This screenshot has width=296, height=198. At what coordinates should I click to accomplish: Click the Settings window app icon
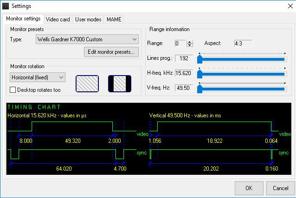tap(6, 6)
